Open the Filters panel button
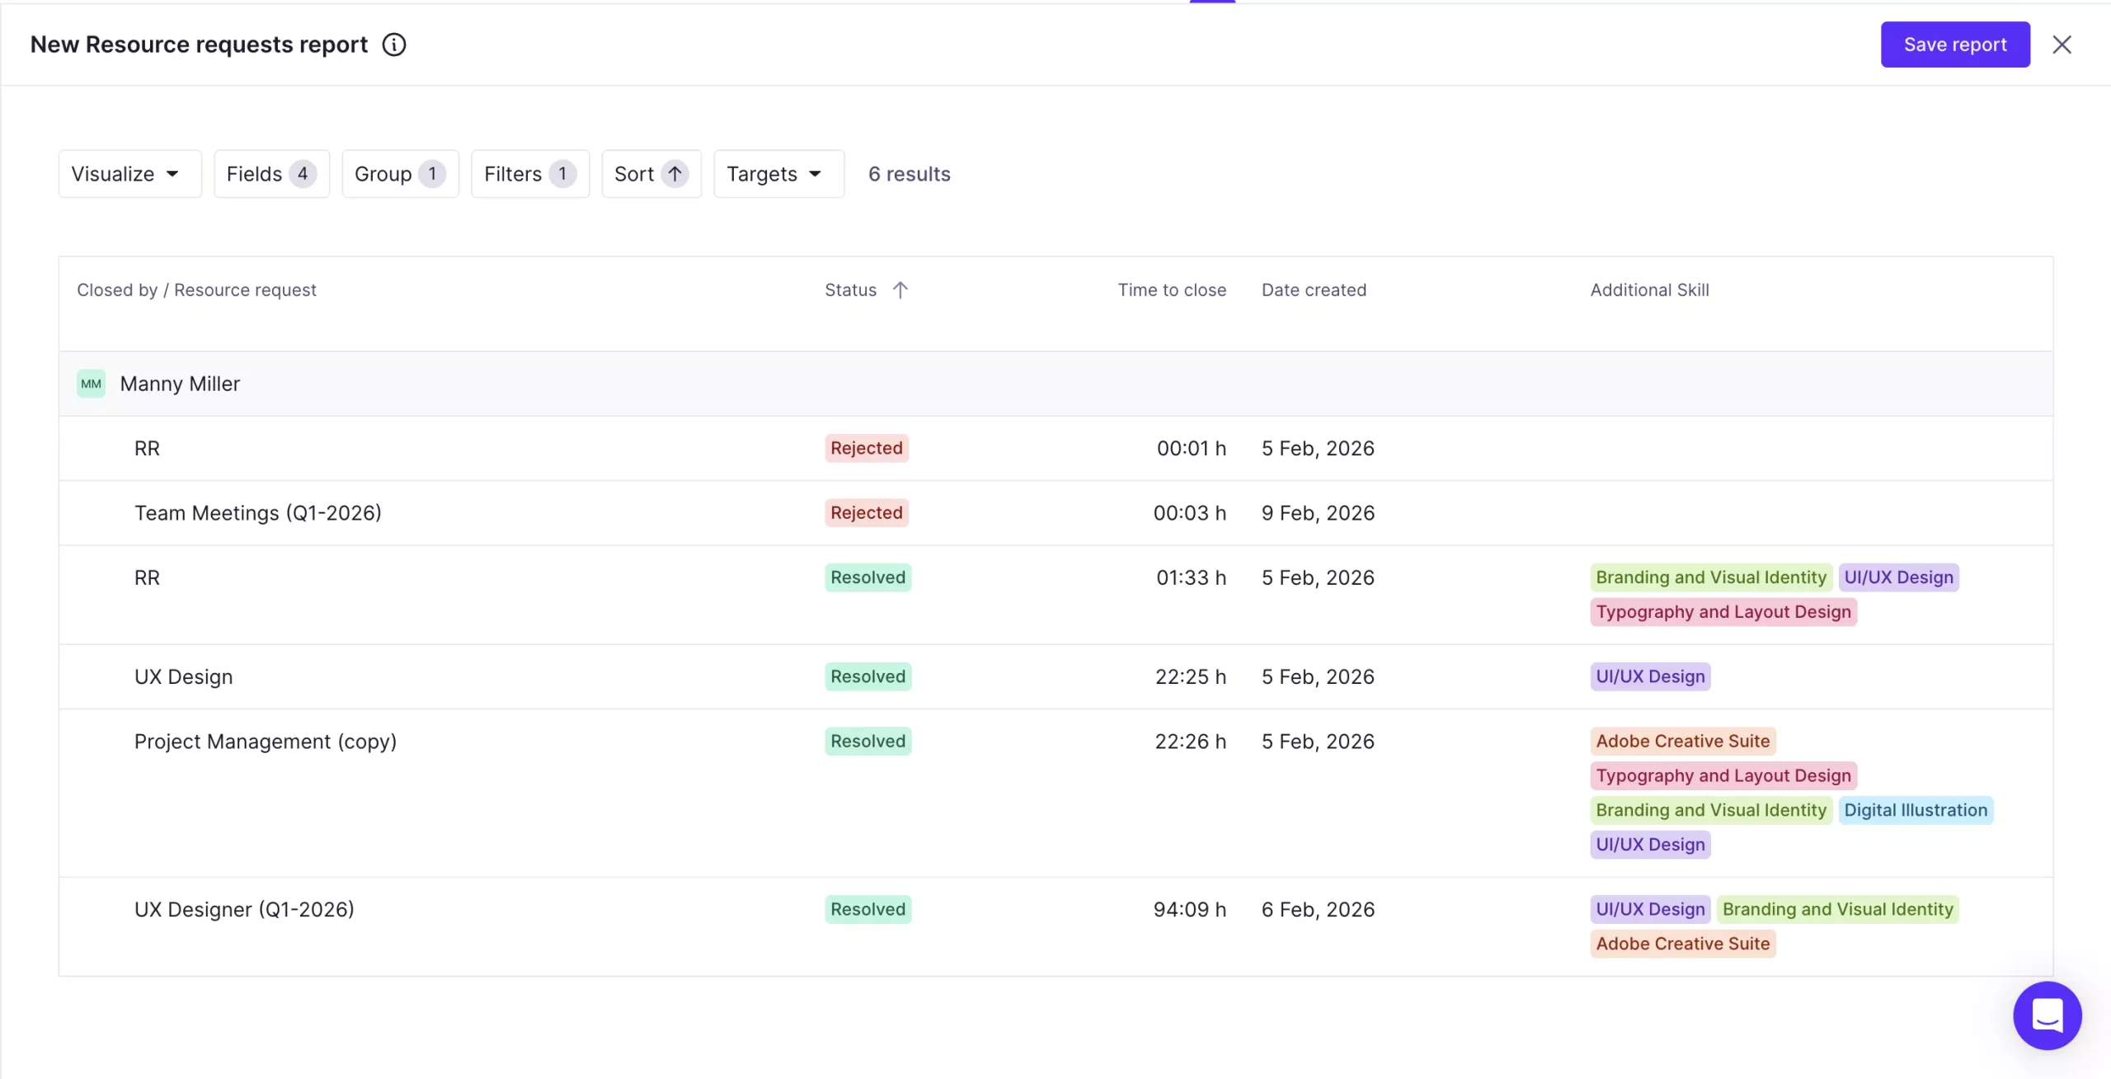The image size is (2111, 1079). click(x=529, y=174)
